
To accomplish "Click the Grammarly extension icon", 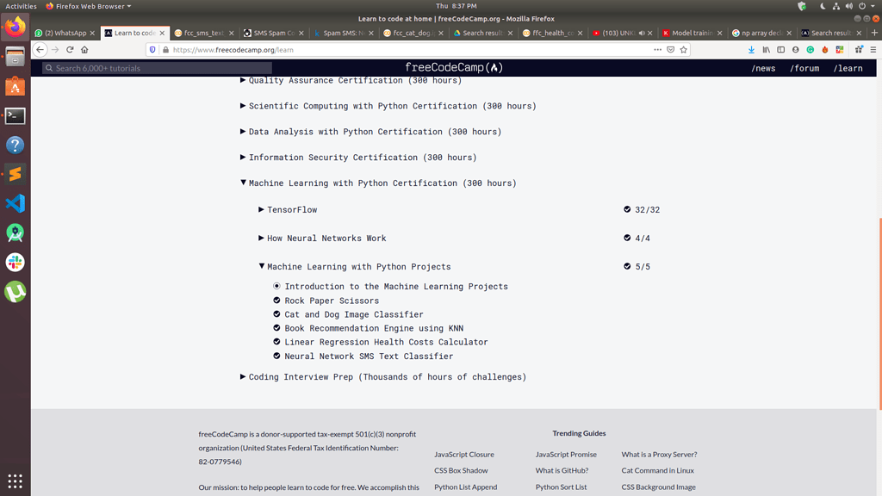I will tap(811, 49).
